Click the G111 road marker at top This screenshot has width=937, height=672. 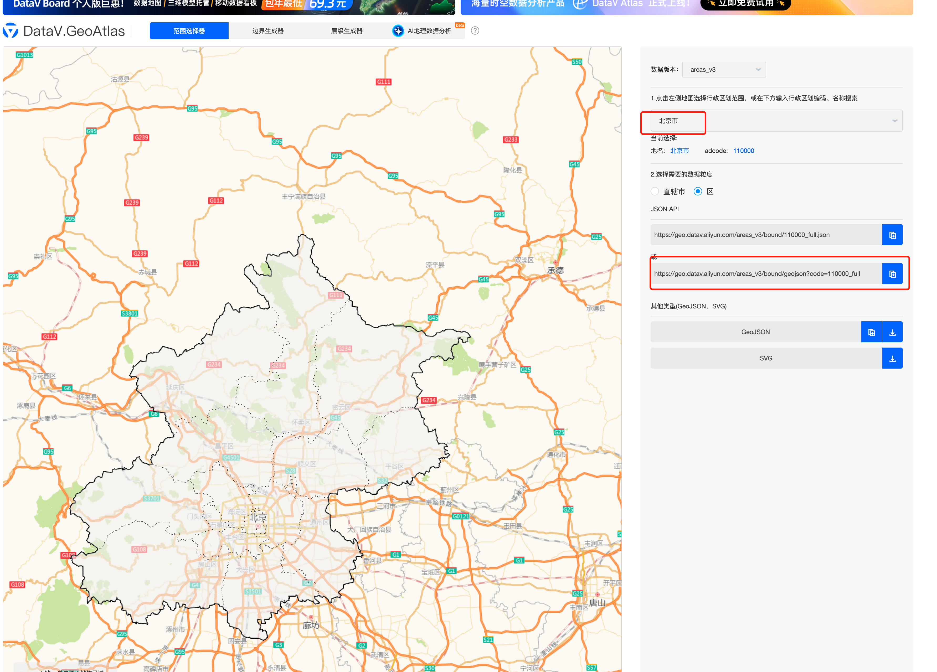point(383,82)
